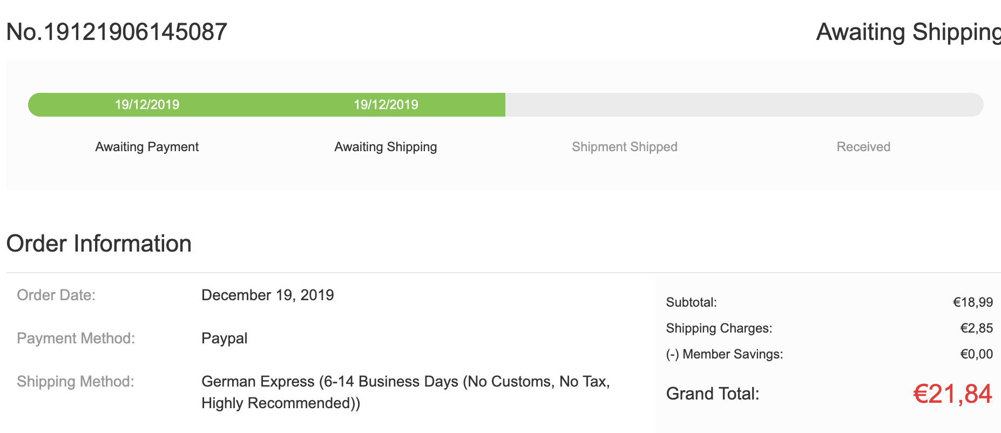
Task: Click the red Grand Total amount €21,84
Action: [x=952, y=394]
